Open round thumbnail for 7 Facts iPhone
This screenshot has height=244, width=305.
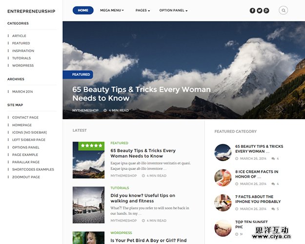223,203
